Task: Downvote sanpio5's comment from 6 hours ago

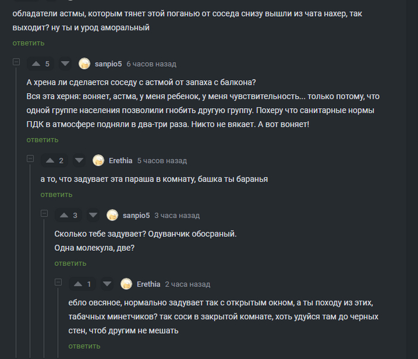Action: coord(65,64)
